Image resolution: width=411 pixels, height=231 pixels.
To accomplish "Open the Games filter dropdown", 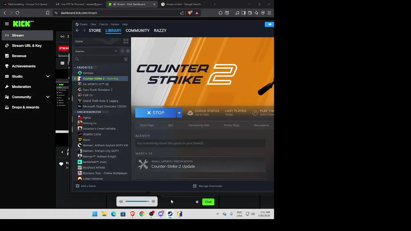I will pos(96,51).
